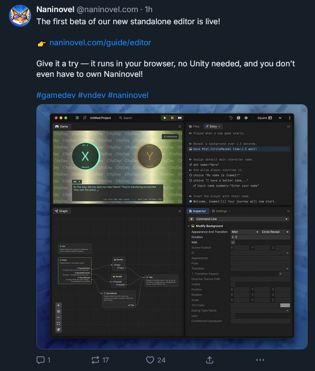
Task: Click the UrbanGroove music label in game view
Action: click(x=170, y=136)
